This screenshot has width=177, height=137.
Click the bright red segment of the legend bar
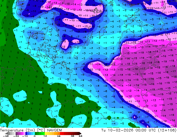click(61, 133)
